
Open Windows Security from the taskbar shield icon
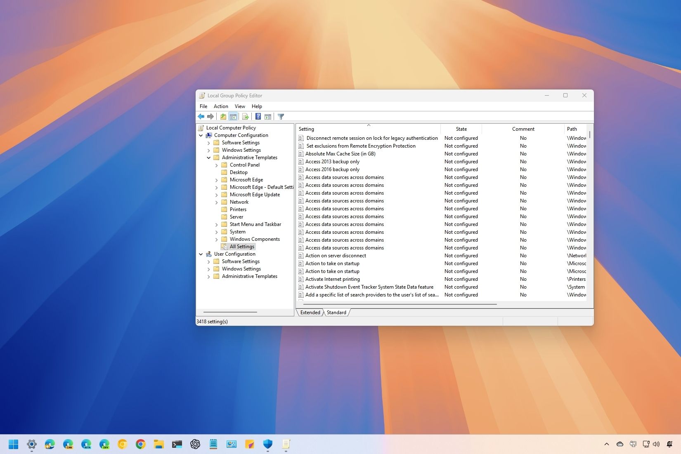pyautogui.click(x=267, y=445)
